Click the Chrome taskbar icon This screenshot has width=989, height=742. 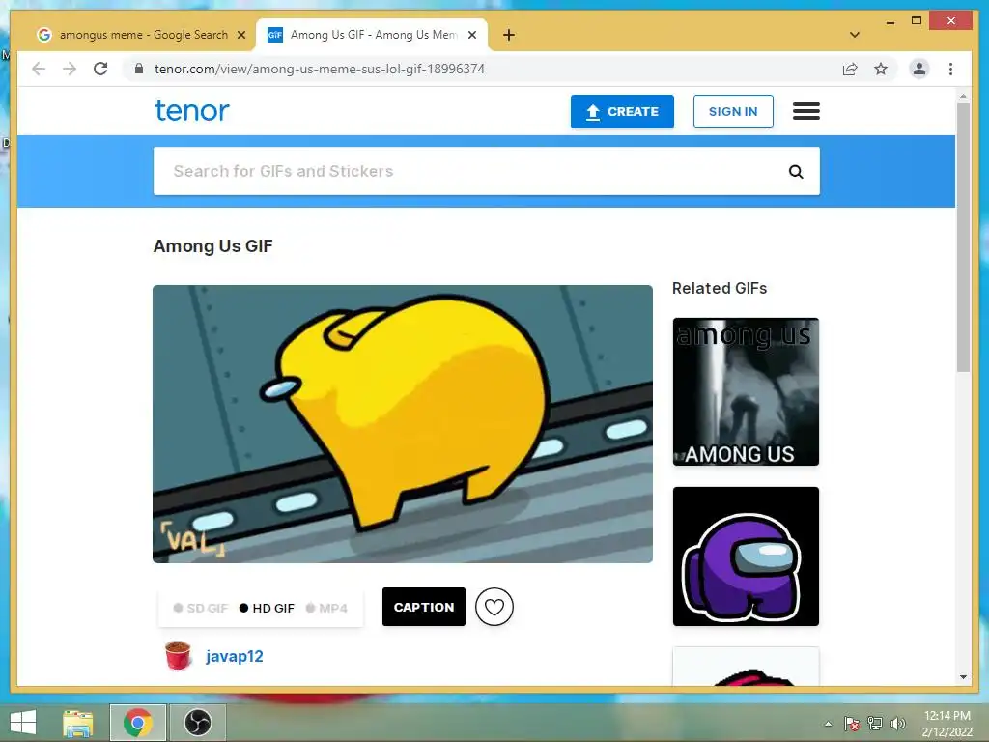137,723
